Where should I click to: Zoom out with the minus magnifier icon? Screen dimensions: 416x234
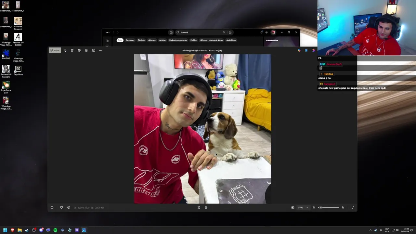pos(314,207)
